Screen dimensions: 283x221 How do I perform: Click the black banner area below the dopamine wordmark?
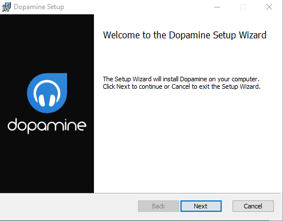click(x=47, y=164)
